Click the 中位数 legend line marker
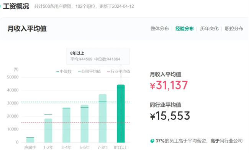Image resolution: width=249 pixels, height=153 pixels. point(58,71)
